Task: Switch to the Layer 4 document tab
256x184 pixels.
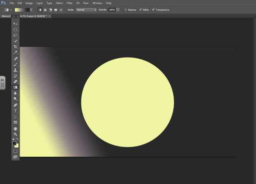Action: tap(33, 16)
